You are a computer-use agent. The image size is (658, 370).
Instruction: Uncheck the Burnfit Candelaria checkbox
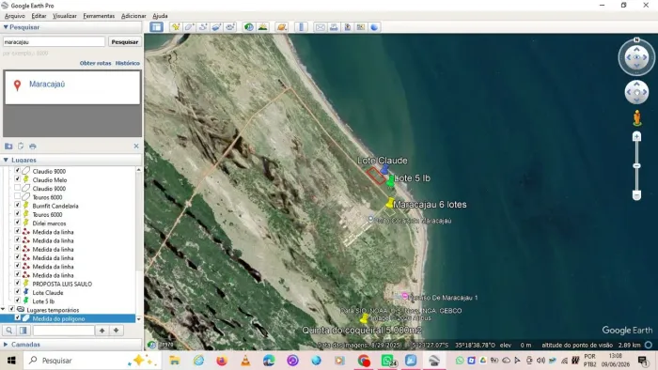(x=17, y=206)
